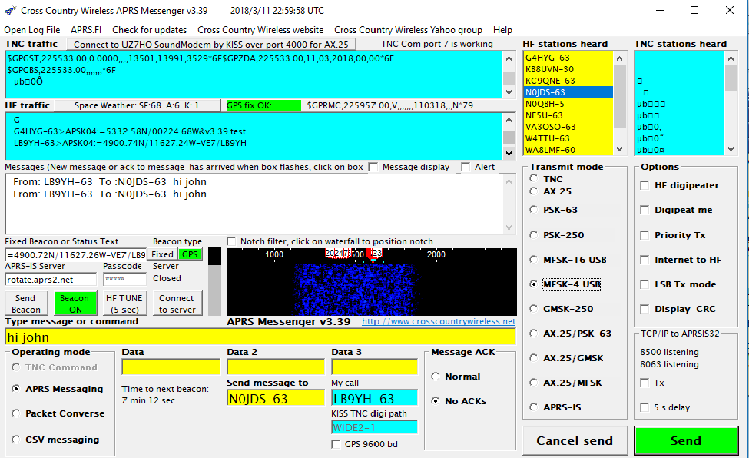749x458 pixels.
Task: Click the Send Beacon button
Action: (26, 304)
